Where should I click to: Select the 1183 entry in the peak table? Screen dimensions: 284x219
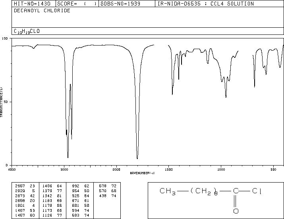coord(52,200)
